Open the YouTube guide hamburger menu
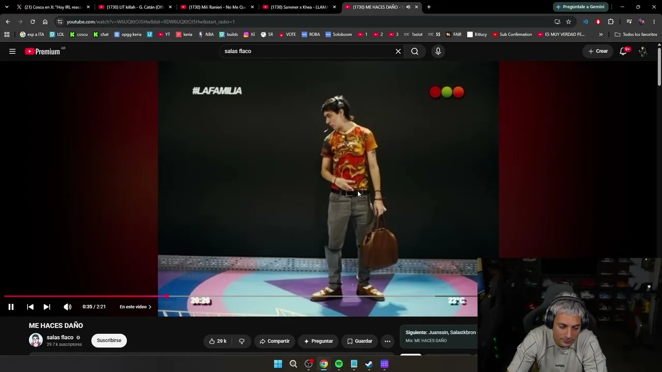662x372 pixels. 12,51
